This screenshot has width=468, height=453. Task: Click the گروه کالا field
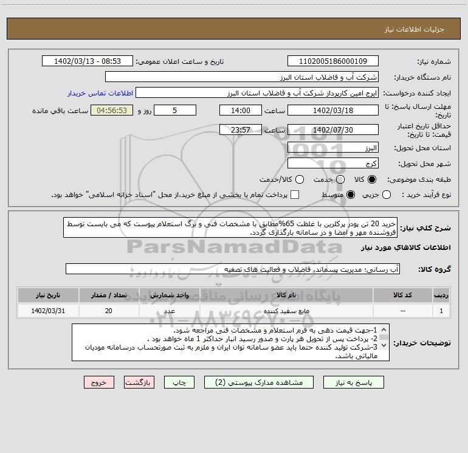(x=233, y=269)
